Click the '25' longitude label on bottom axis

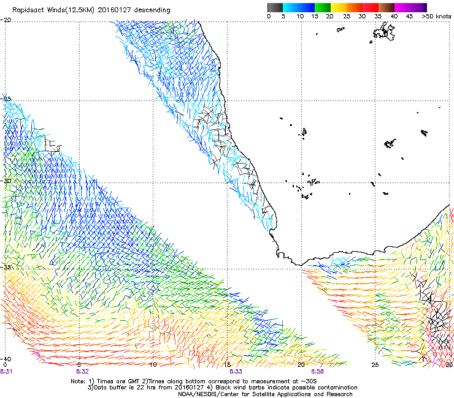[375, 365]
